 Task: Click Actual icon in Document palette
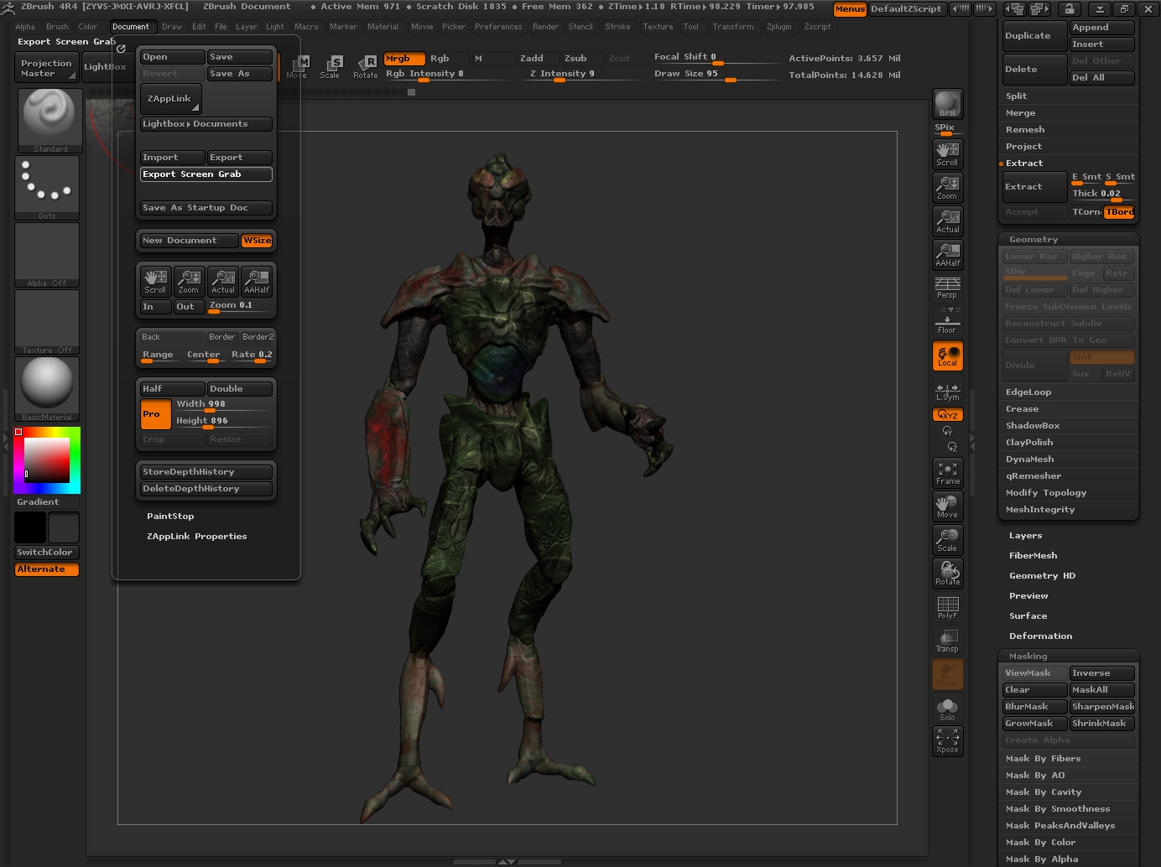click(223, 281)
